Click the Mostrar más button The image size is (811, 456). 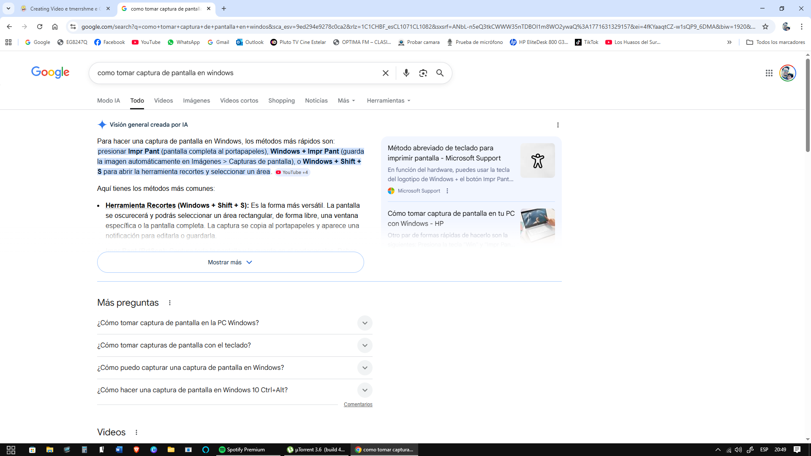(230, 262)
